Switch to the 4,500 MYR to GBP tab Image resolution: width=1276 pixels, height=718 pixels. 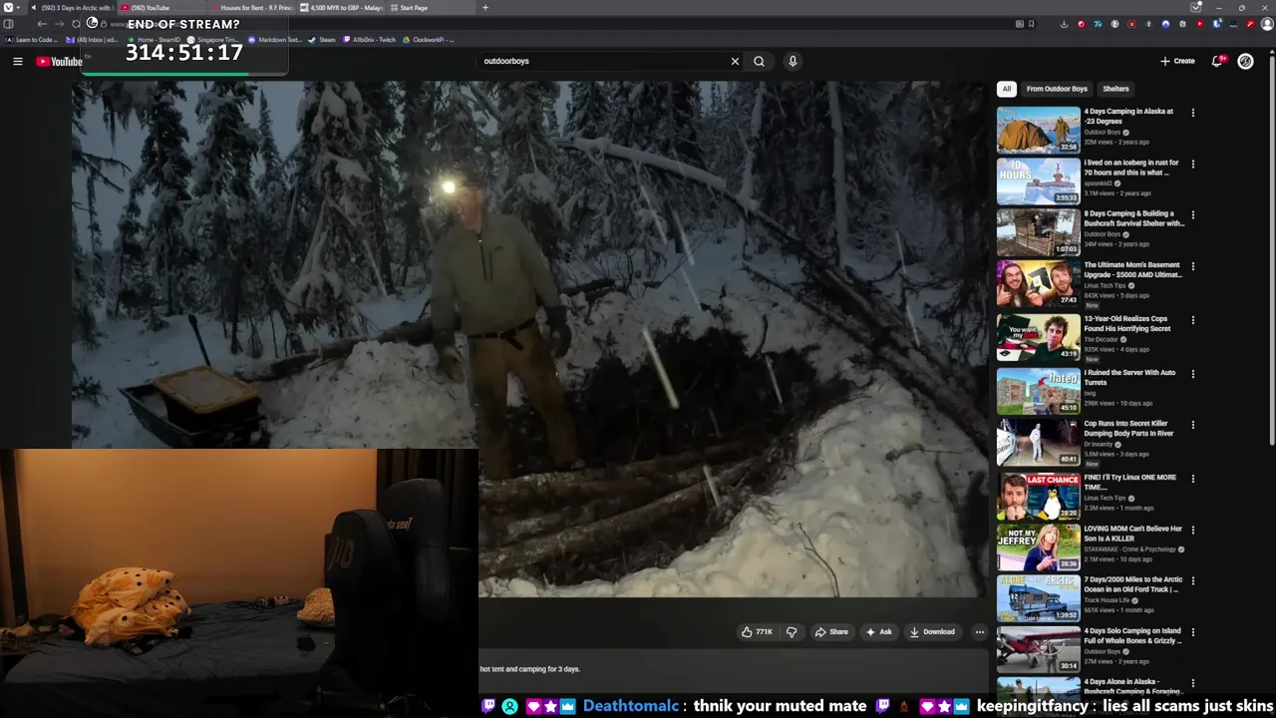pos(342,8)
